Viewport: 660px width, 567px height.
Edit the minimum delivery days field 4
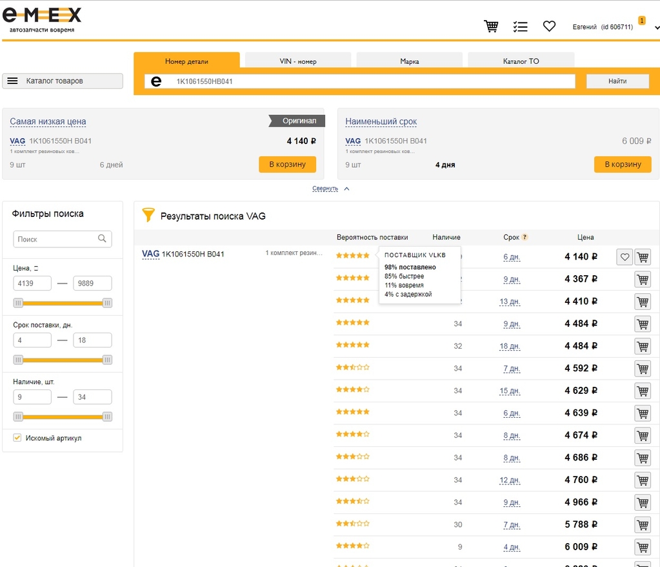(x=32, y=340)
